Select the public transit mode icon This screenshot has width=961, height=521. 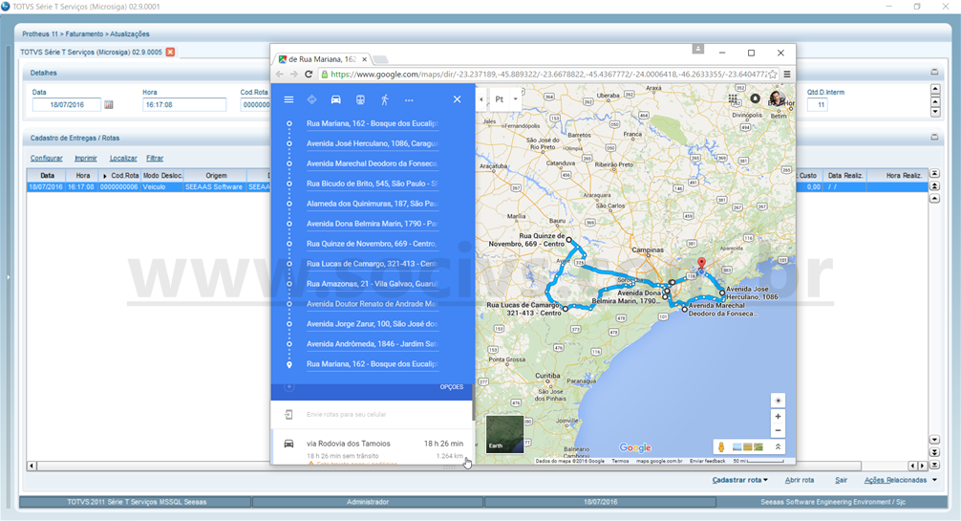360,99
